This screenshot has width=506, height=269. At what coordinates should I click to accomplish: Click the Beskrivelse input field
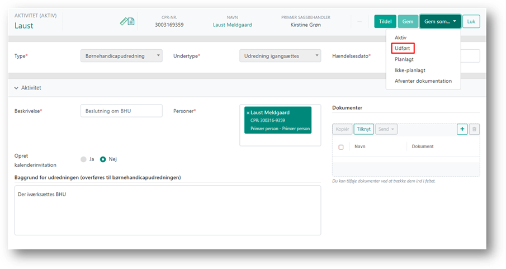[121, 111]
